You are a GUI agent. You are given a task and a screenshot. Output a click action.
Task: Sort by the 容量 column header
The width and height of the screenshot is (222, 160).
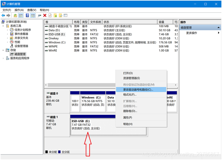pos(165,22)
